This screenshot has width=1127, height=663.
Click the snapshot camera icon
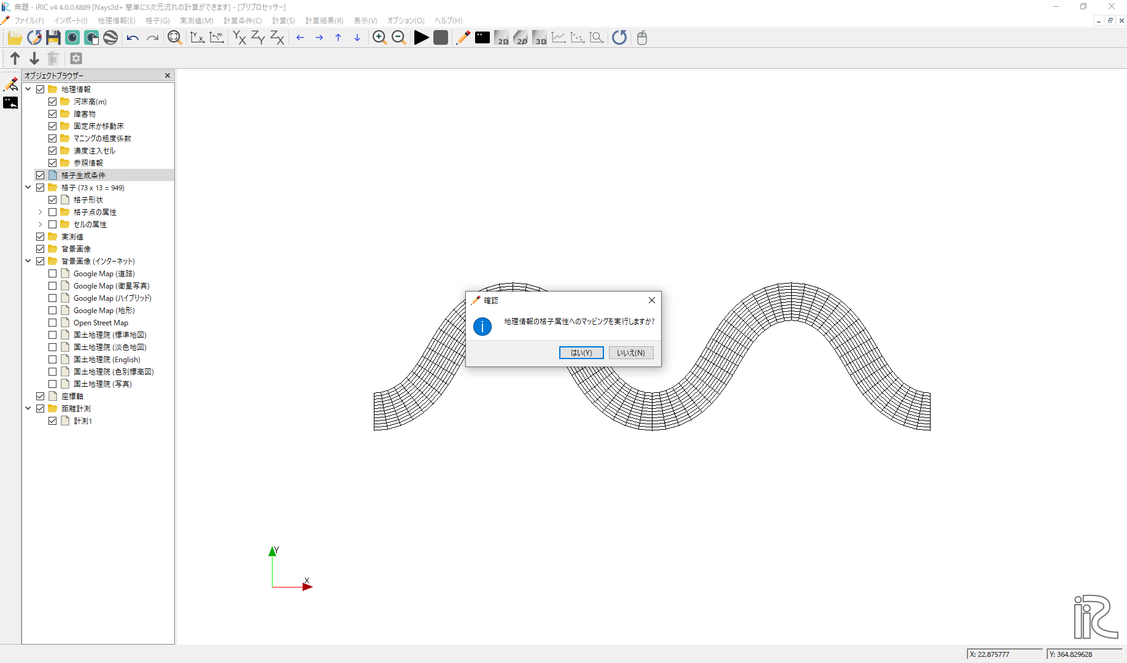tap(72, 37)
